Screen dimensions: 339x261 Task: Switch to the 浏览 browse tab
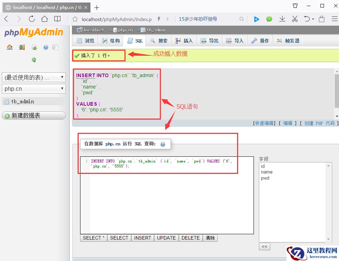[85, 41]
